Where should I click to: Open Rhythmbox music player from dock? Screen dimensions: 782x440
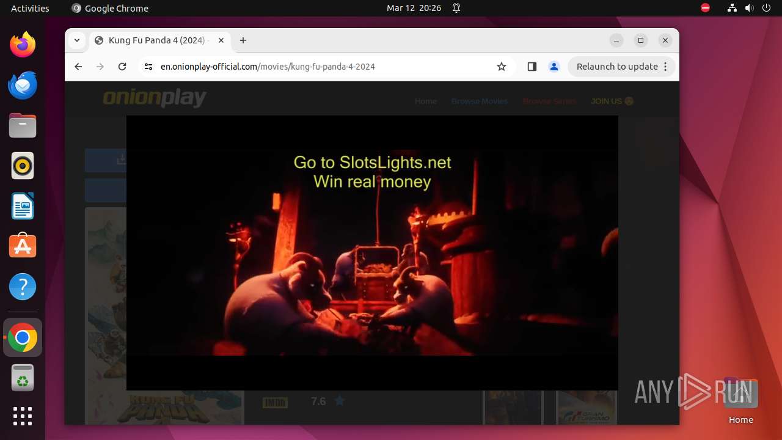click(x=23, y=166)
